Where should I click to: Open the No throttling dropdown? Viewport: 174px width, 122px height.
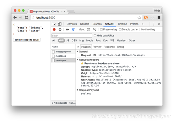pos(148,30)
